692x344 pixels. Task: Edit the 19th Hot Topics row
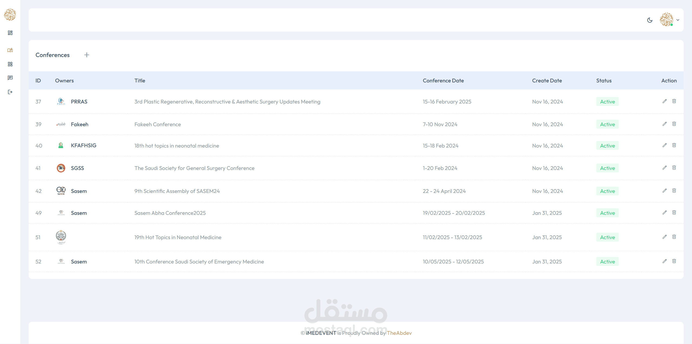664,237
